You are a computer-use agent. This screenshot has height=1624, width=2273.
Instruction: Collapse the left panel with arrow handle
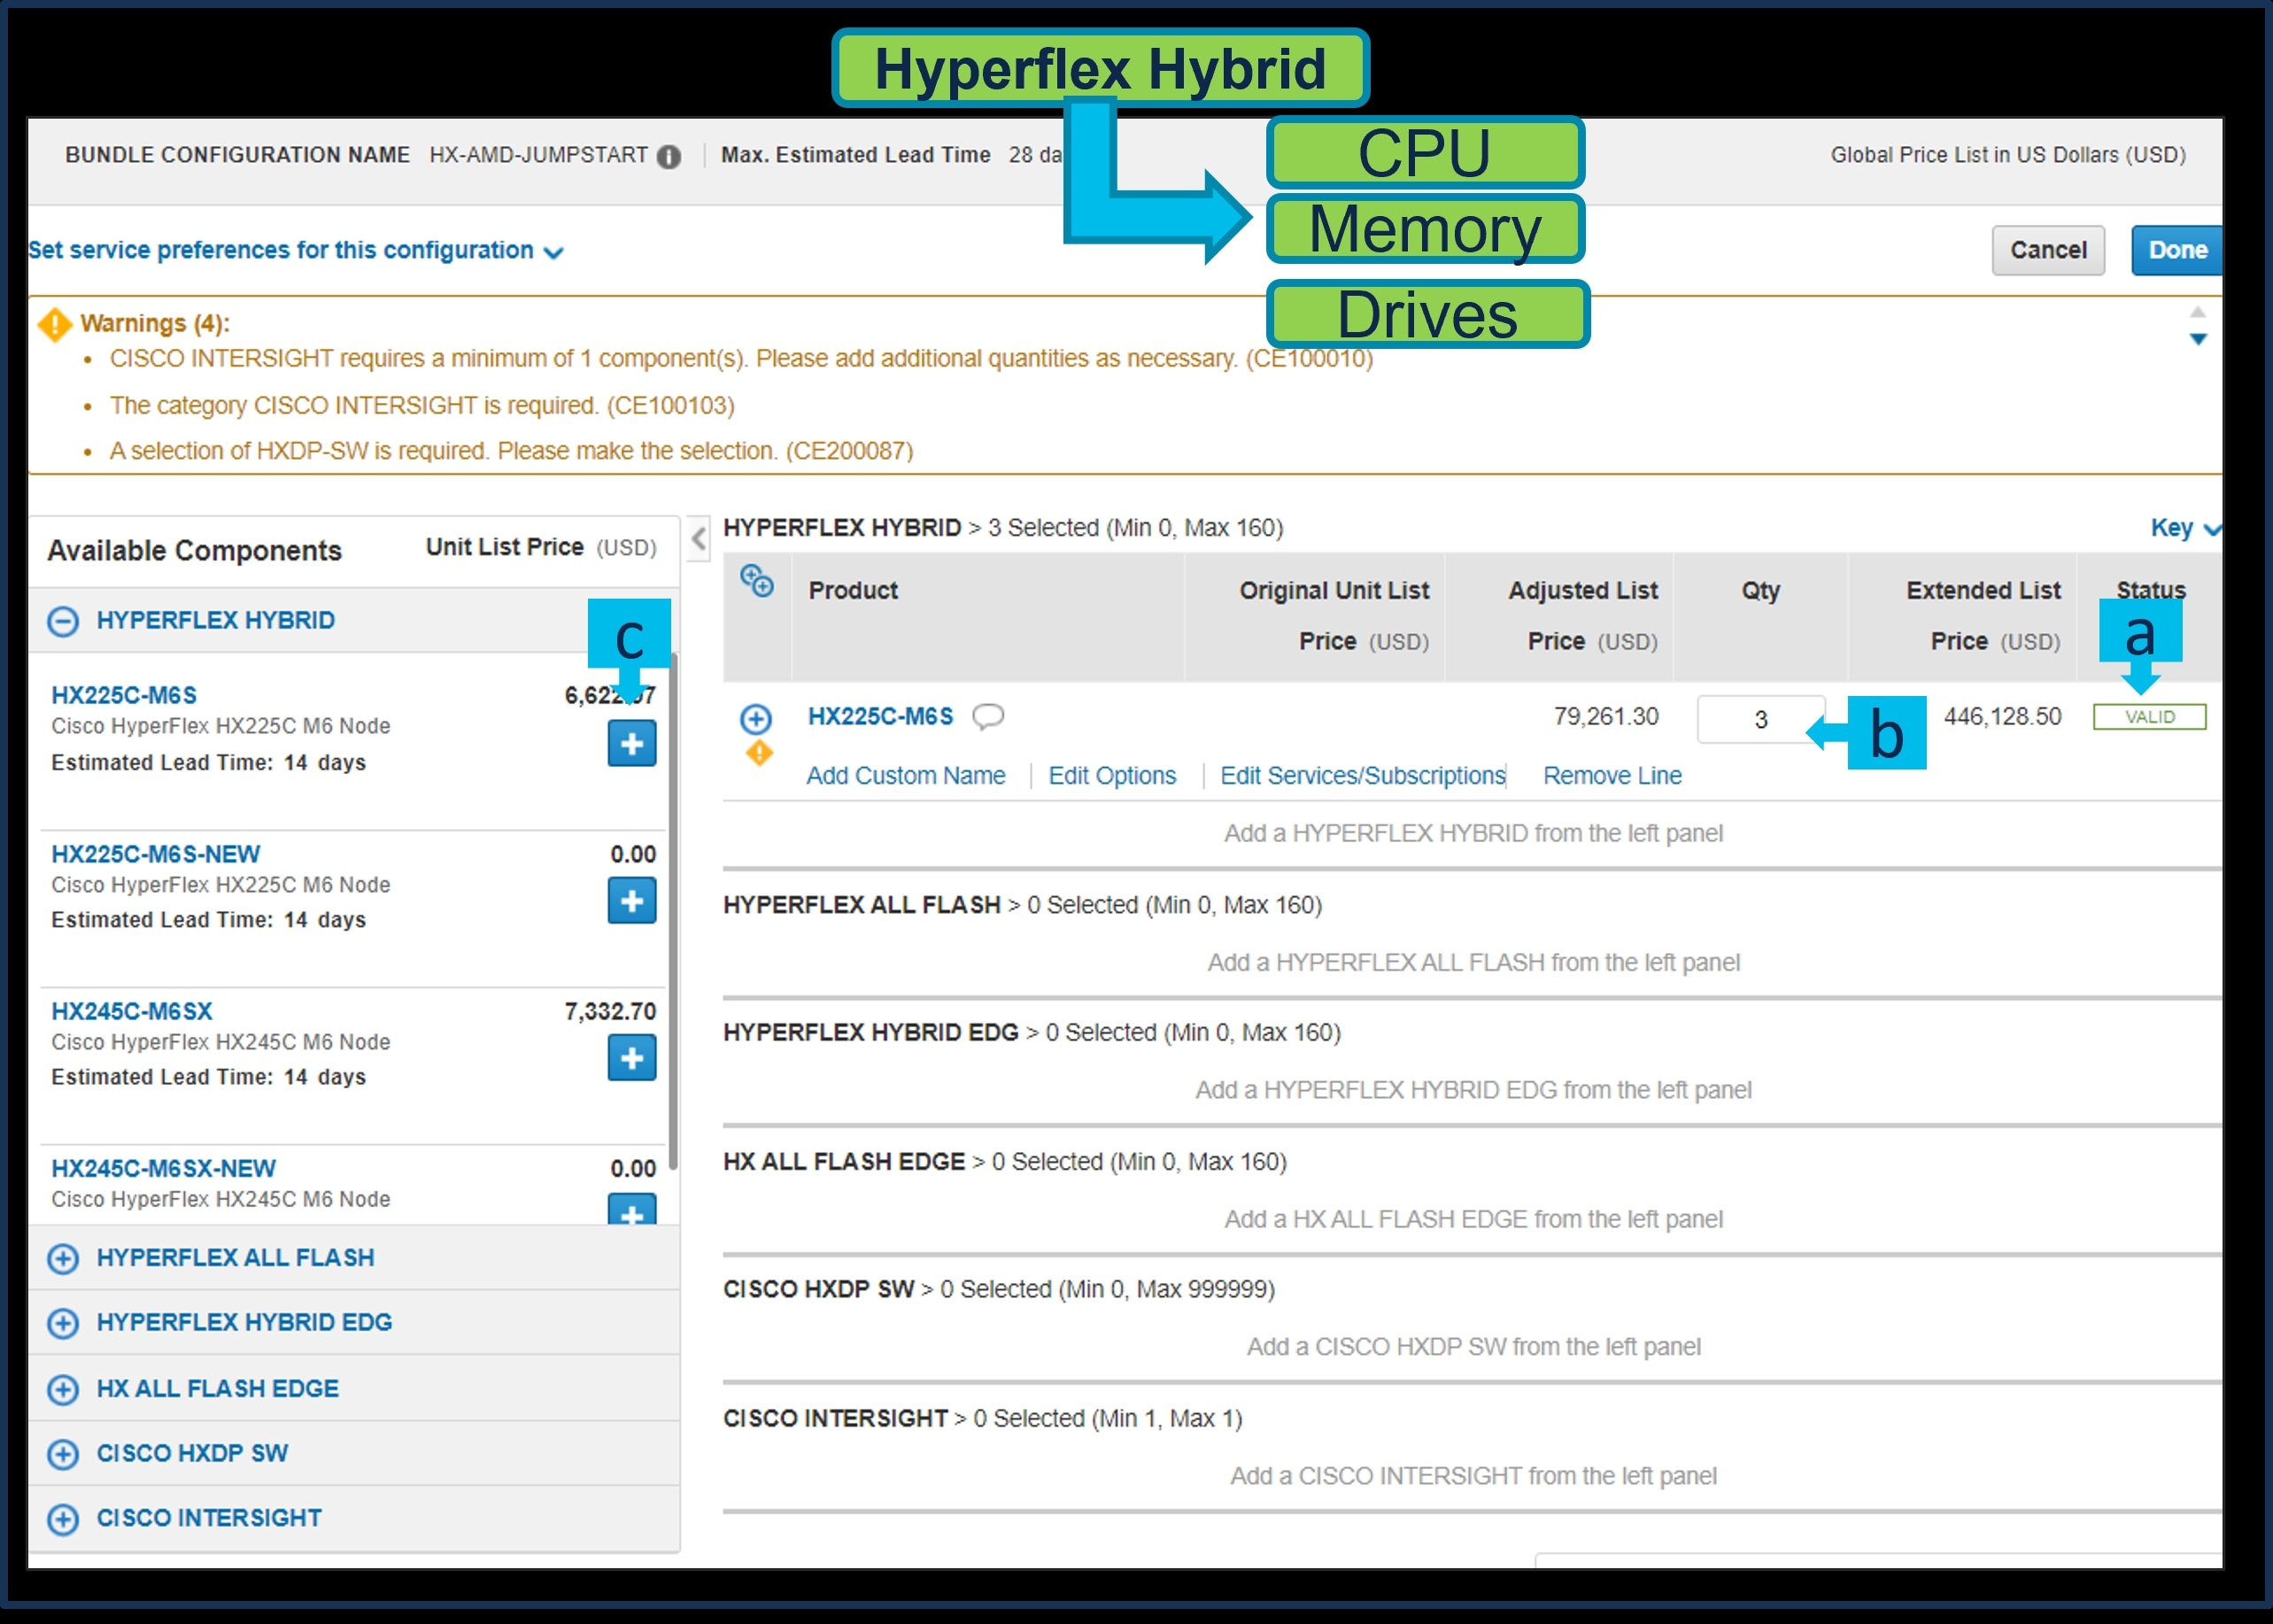pos(699,538)
